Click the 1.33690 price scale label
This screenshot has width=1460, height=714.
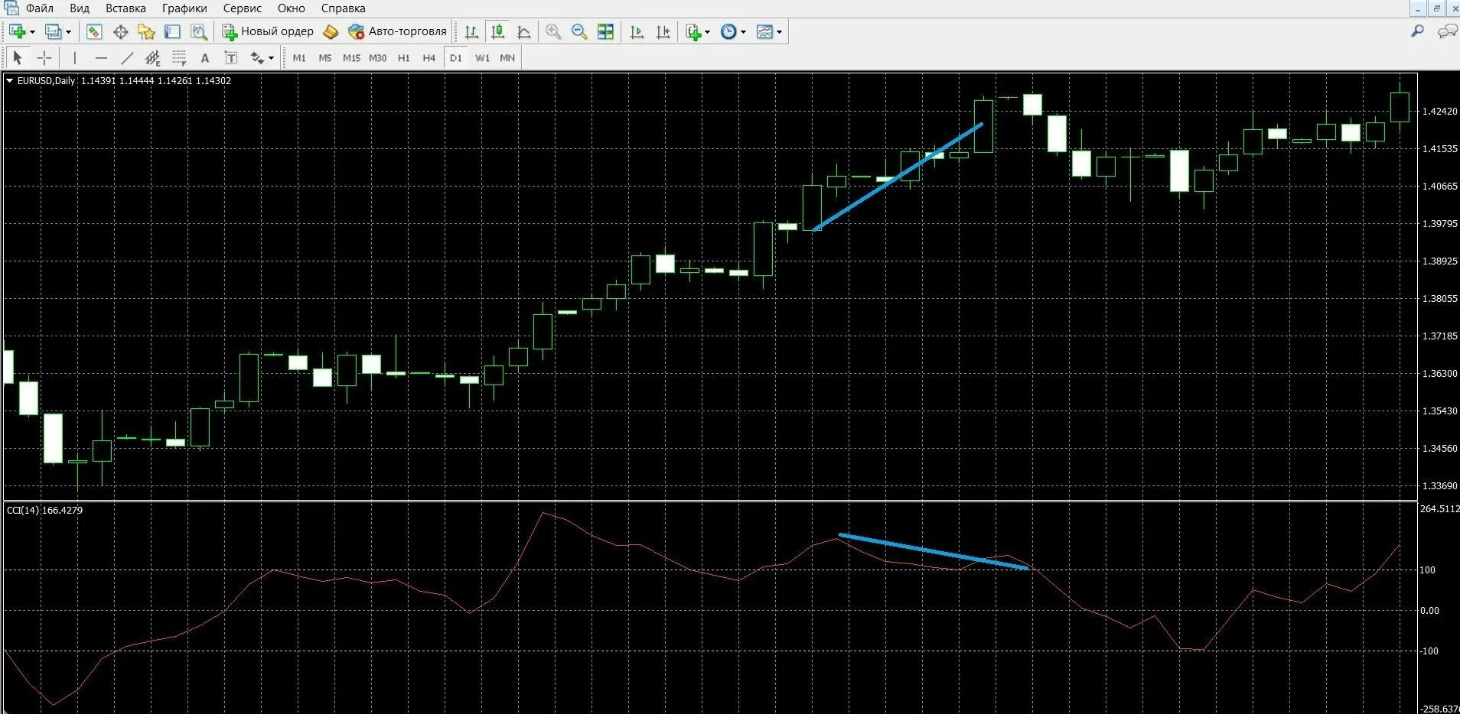click(x=1439, y=485)
